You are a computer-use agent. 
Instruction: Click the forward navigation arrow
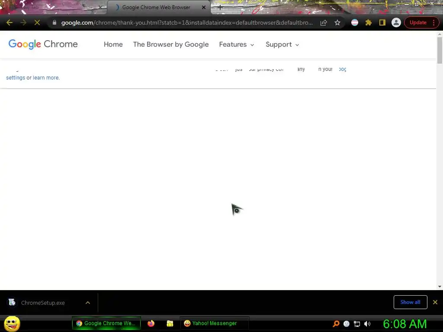(23, 22)
